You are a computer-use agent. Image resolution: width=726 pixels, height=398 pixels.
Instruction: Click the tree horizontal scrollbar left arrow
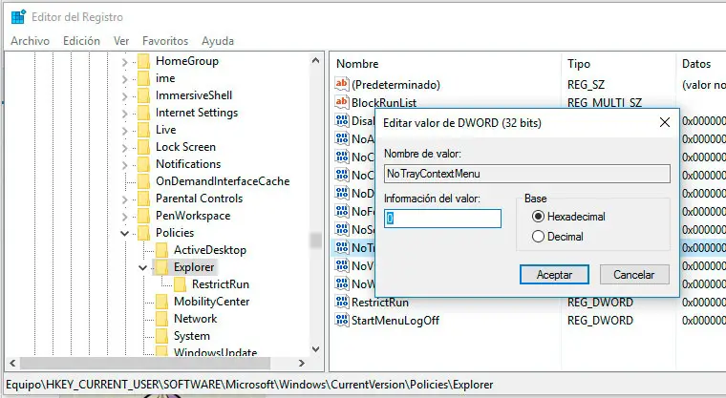tap(12, 364)
